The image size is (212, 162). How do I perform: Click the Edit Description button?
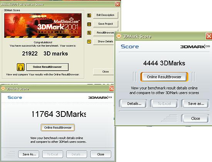coord(106,15)
